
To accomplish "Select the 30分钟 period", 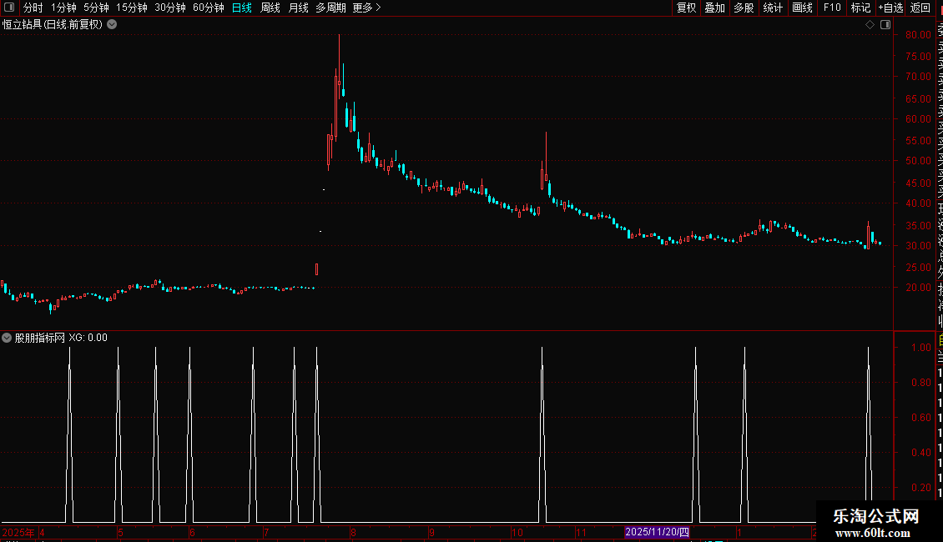I will 170,8.
